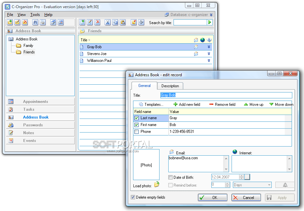Click the edit record pencil icon
Image resolution: width=304 pixels, height=211 pixels.
pyautogui.click(x=90, y=22)
